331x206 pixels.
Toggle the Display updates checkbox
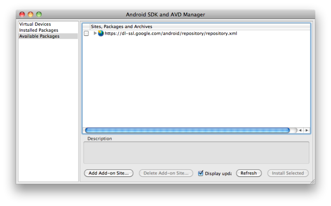[201, 173]
